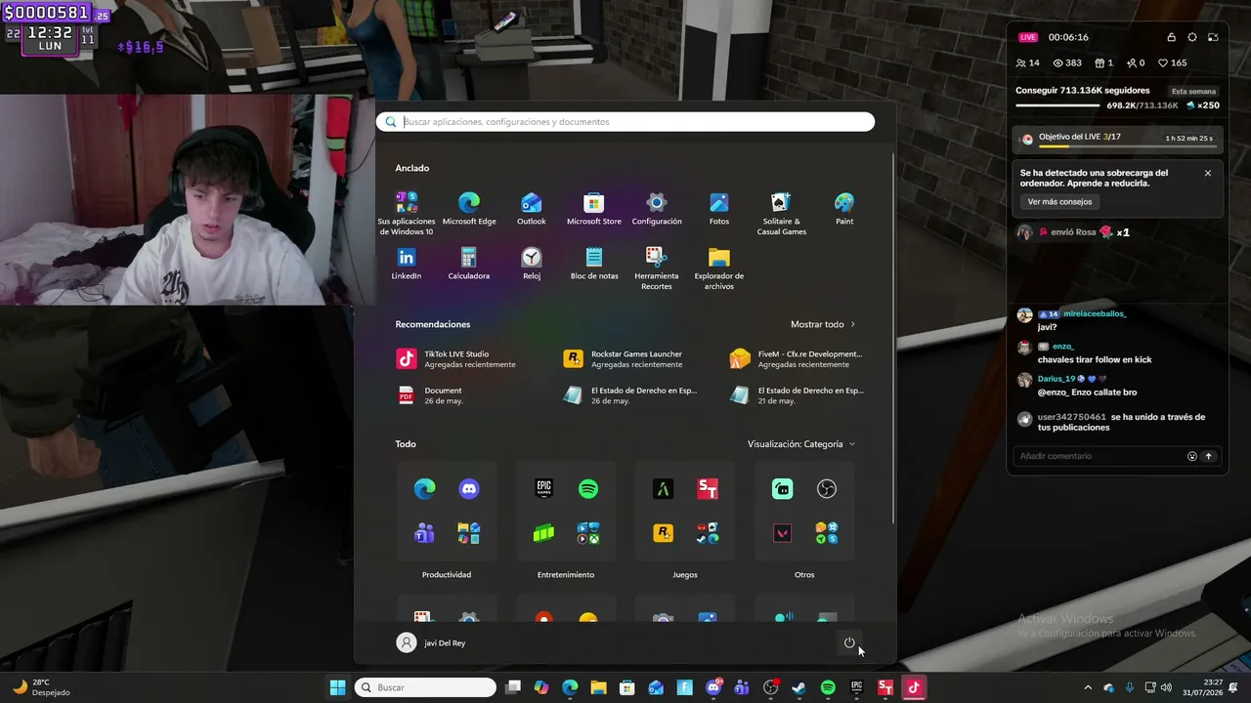Viewport: 1251px width, 703px height.
Task: Open El Estado de Derecho file from 21 de may.
Action: click(x=798, y=395)
